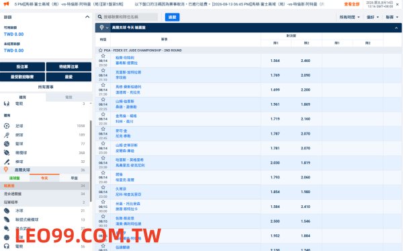Select the rugby (橄欖球) icon with count 368
This screenshot has width=403, height=251.
coord(7,153)
